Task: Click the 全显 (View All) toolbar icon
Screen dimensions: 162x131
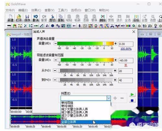Action: [145, 18]
